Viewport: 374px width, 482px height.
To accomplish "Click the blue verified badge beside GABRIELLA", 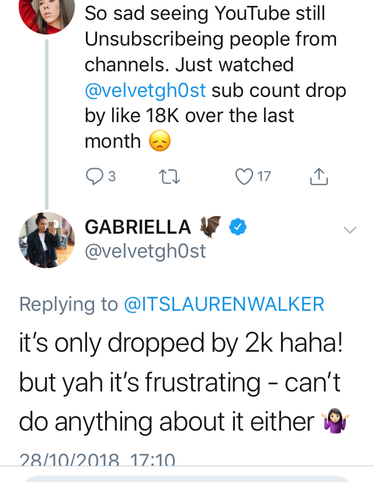I will coord(236,227).
